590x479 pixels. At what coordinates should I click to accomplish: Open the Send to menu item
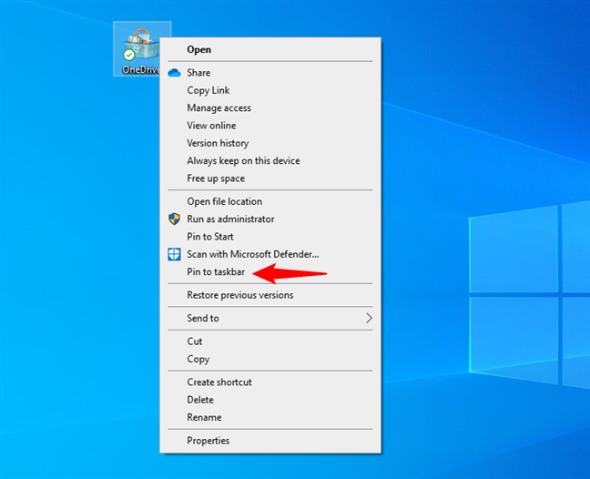270,318
